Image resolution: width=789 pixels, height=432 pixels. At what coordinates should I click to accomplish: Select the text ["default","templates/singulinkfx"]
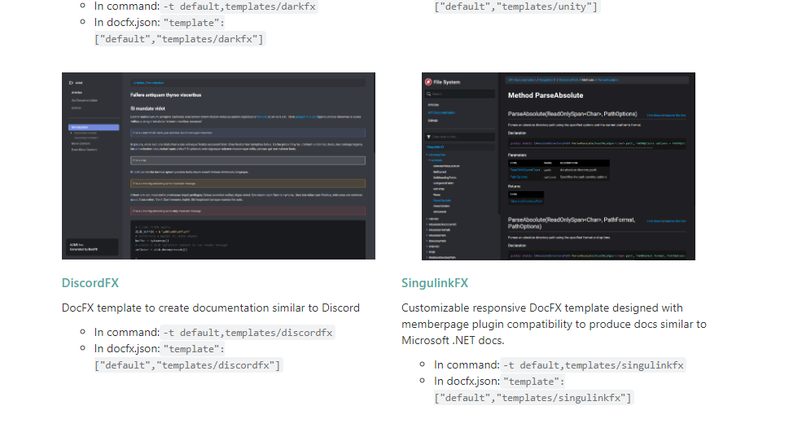533,398
